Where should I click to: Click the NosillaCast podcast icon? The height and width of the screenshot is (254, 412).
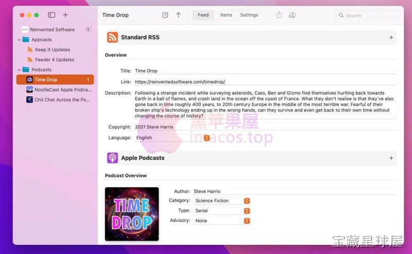[x=29, y=90]
